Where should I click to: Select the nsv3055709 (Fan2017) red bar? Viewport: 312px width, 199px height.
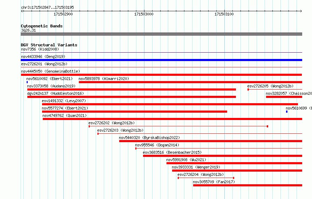coord(247,185)
